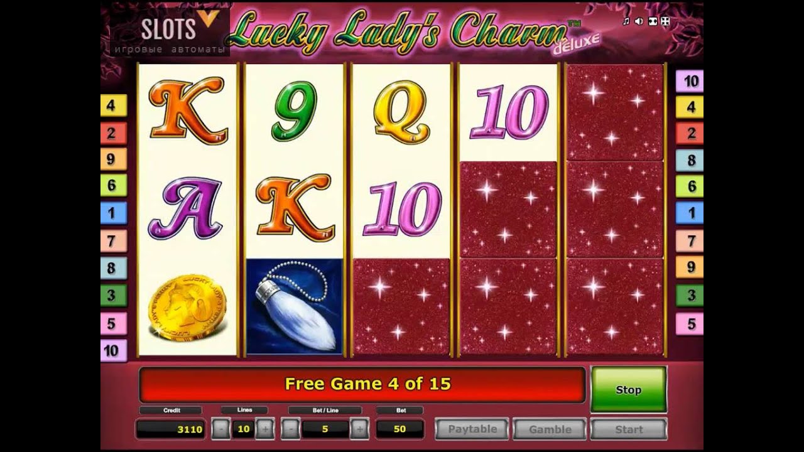Image resolution: width=804 pixels, height=452 pixels.
Task: Click the green Stop button
Action: [x=628, y=389]
